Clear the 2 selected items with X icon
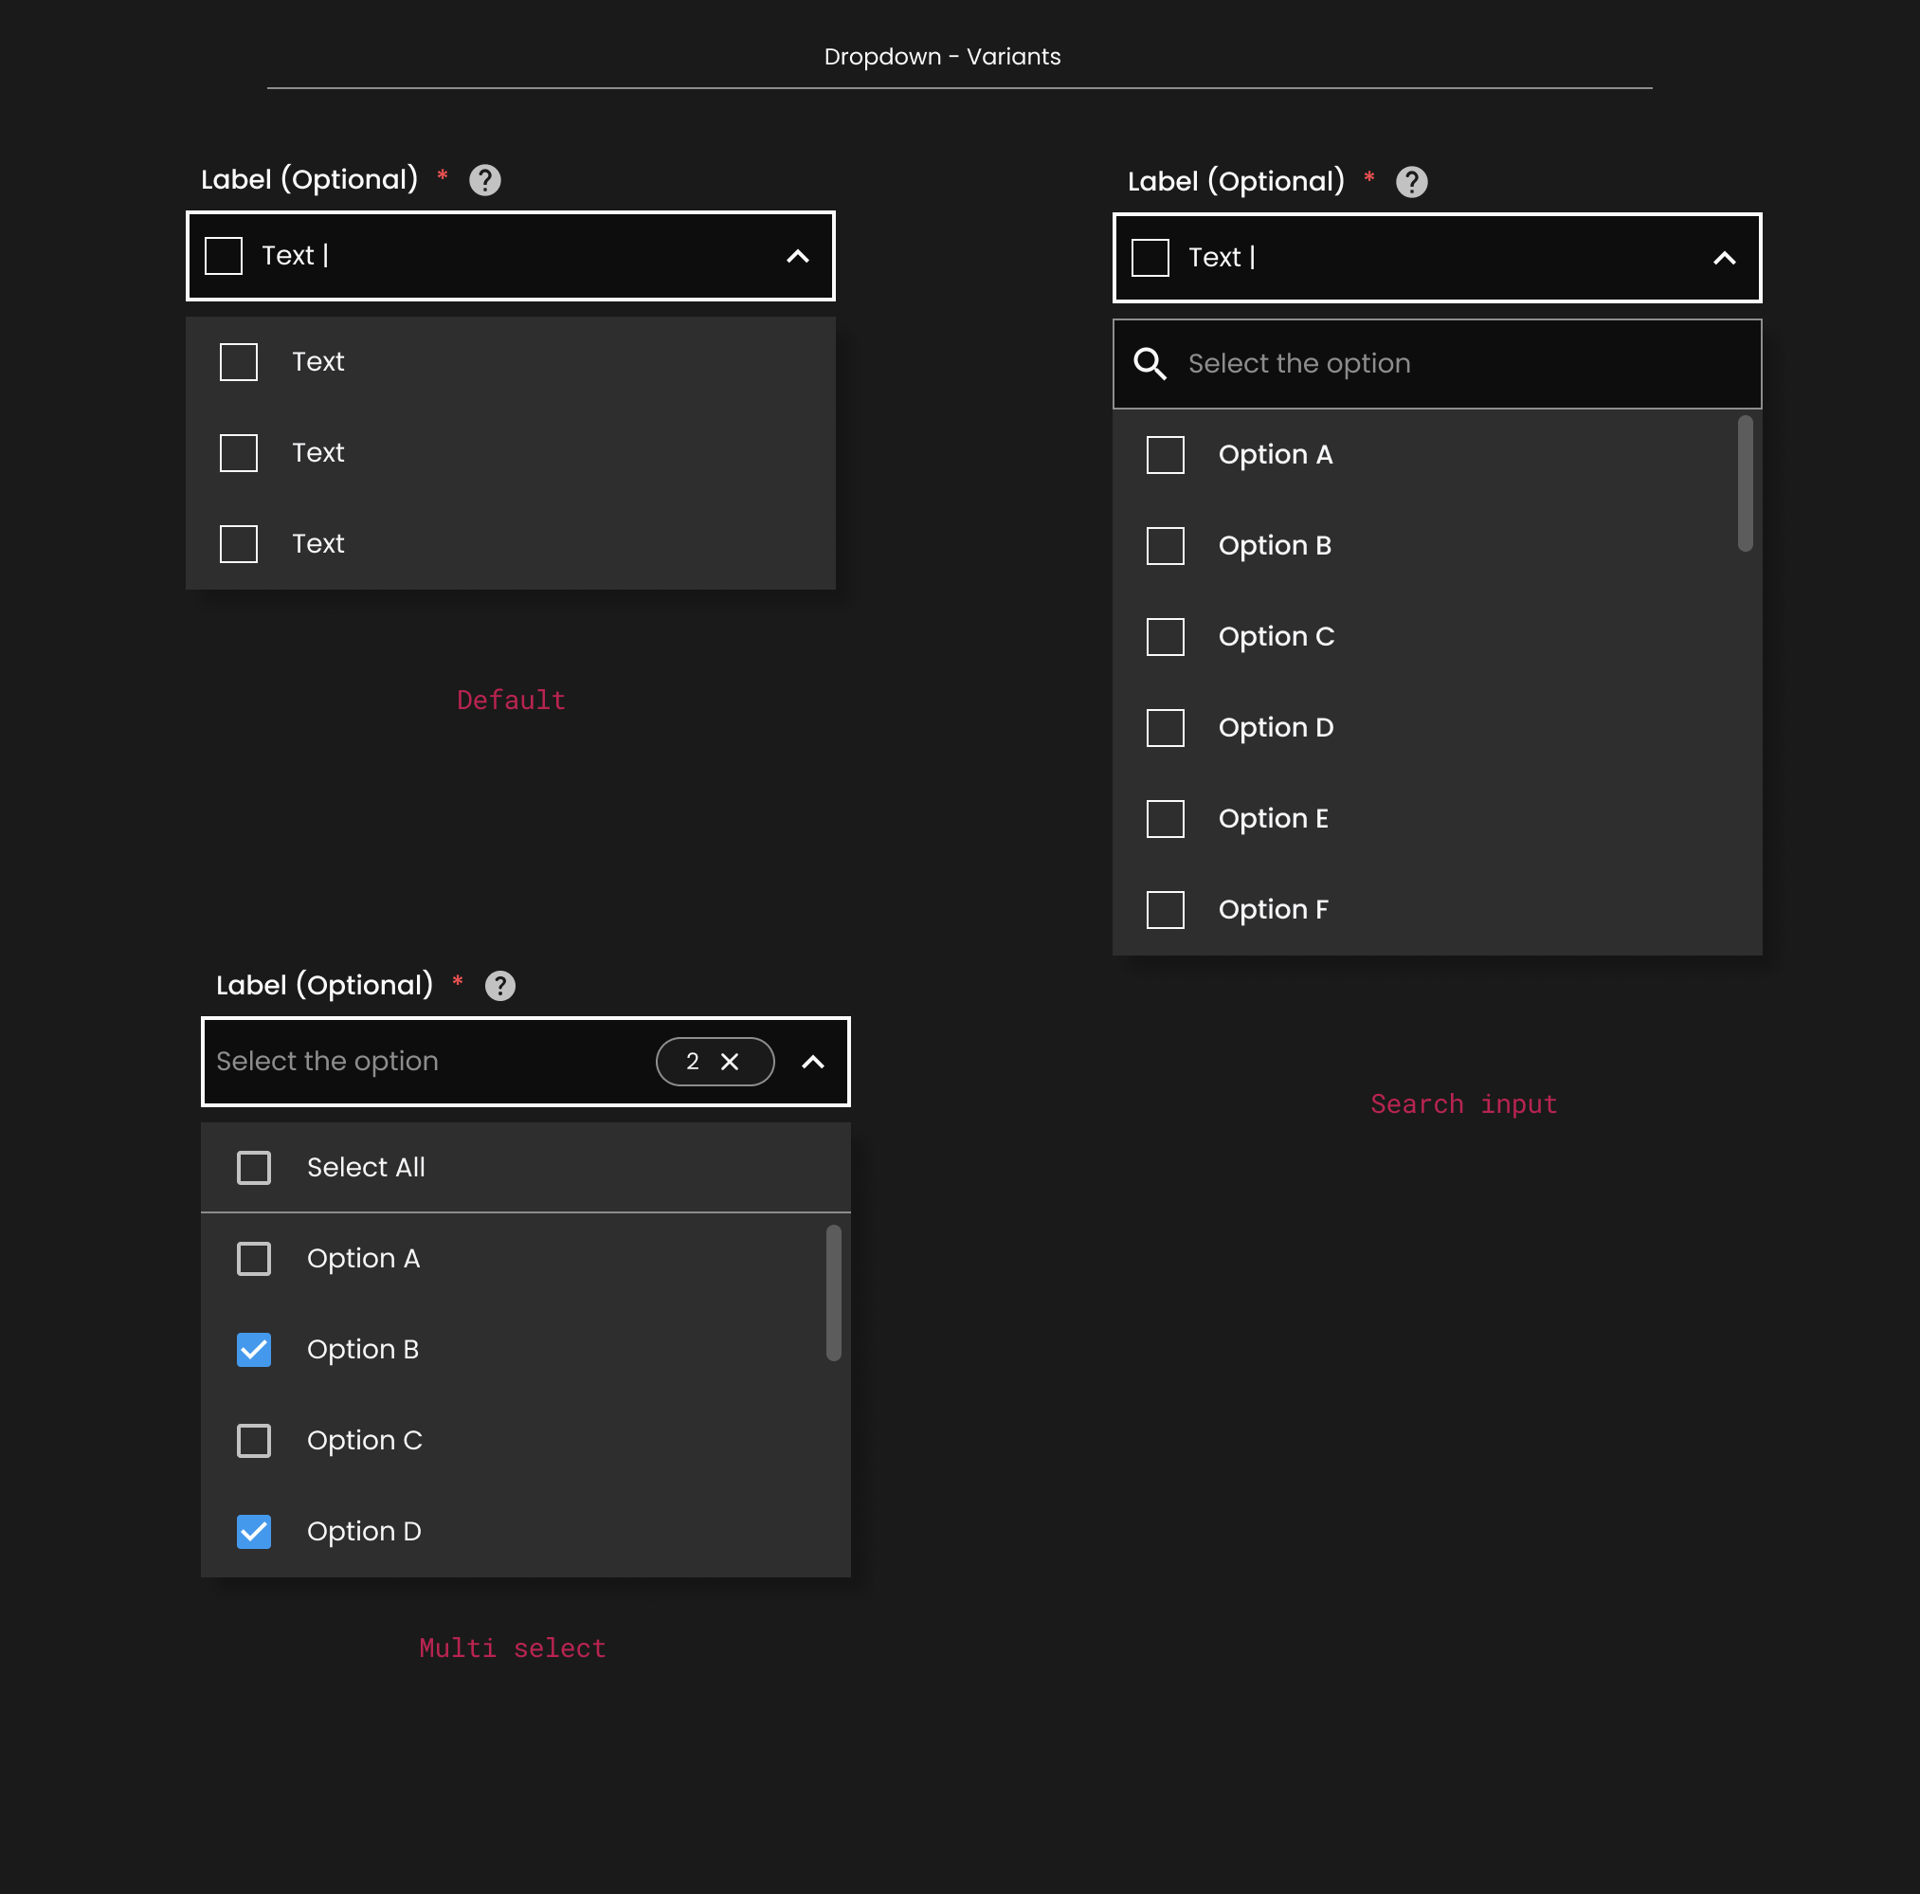Viewport: 1920px width, 1894px height. [x=730, y=1062]
